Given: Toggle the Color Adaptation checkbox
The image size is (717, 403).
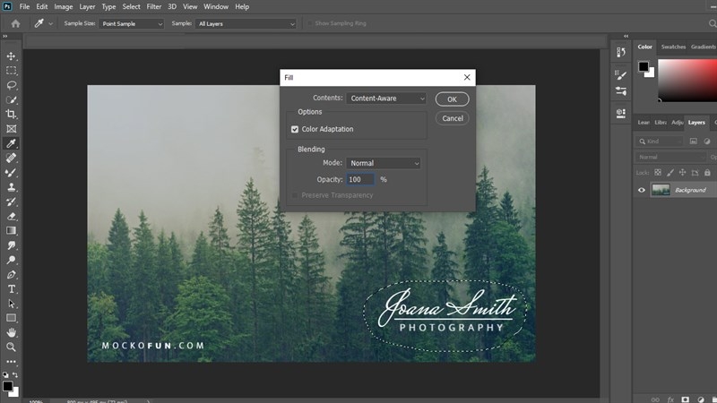Looking at the screenshot, I should click(295, 129).
